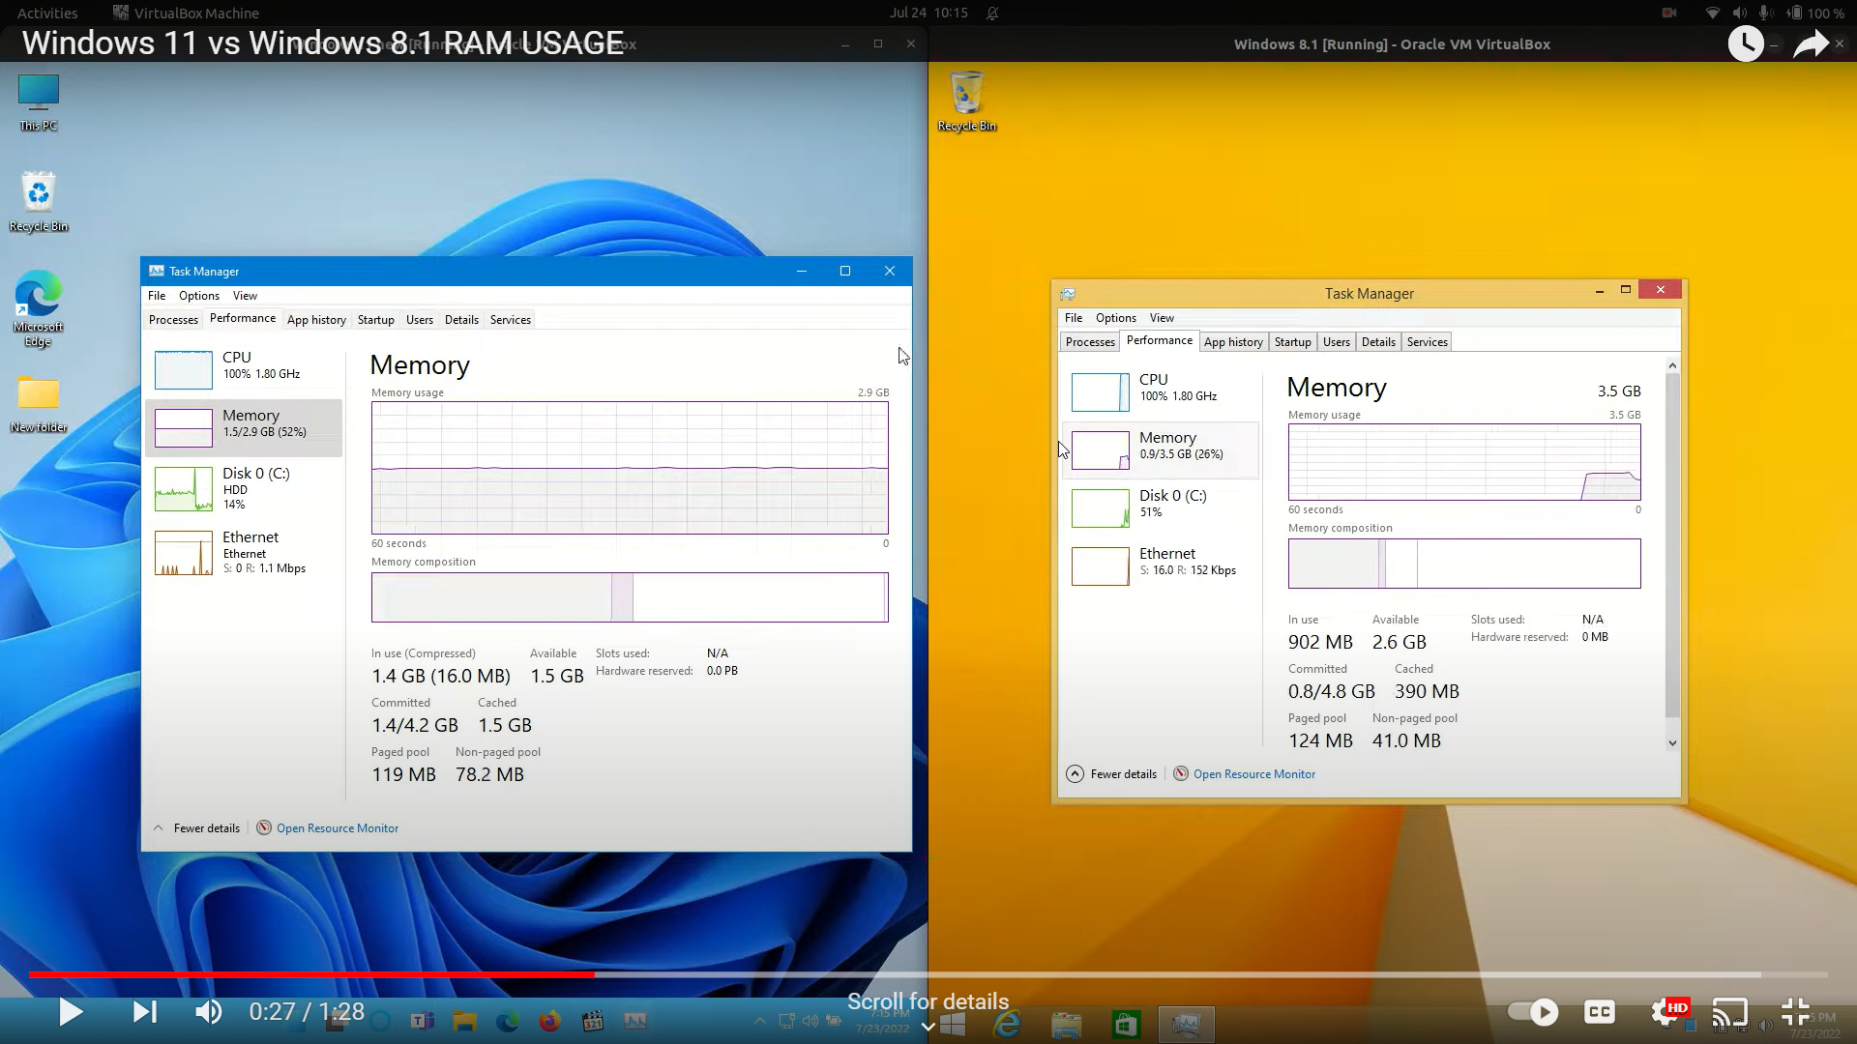The height and width of the screenshot is (1044, 1857).
Task: Collapse Fewer details in Windows 11 Task Manager
Action: [196, 828]
